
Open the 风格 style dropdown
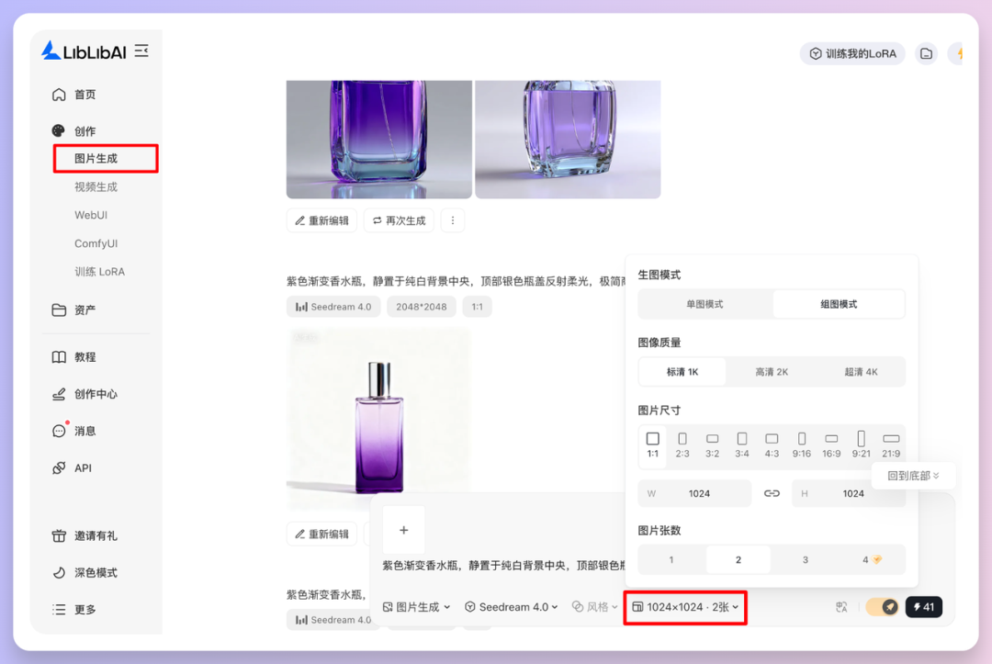click(594, 607)
